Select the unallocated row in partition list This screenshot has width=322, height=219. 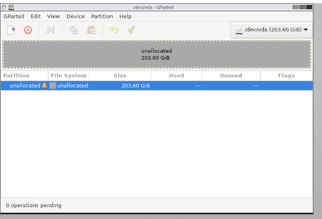[x=157, y=86]
